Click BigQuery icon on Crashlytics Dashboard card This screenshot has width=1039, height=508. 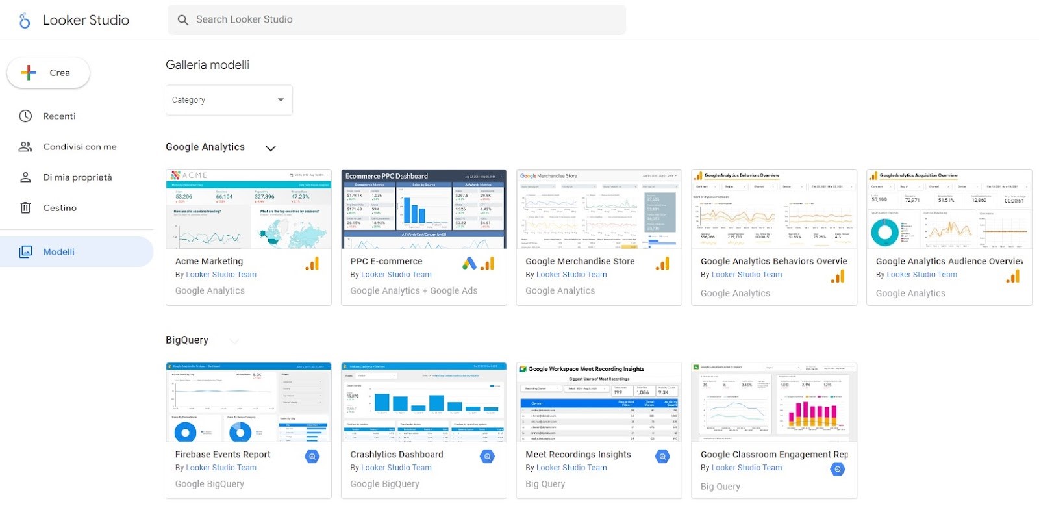click(488, 457)
